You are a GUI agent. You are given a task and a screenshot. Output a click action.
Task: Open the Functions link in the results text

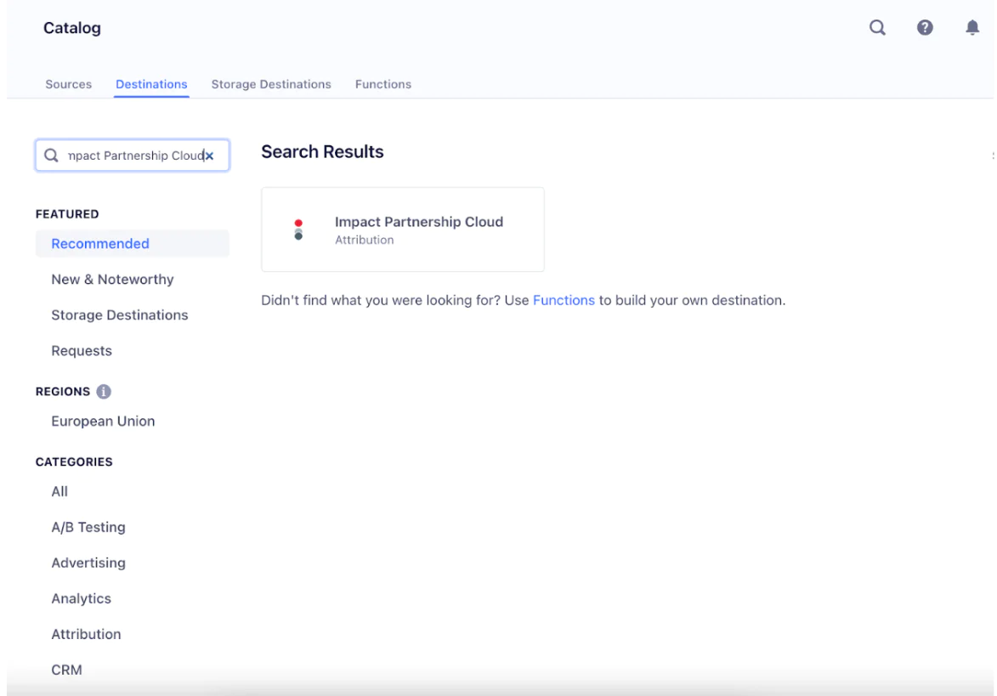click(564, 300)
